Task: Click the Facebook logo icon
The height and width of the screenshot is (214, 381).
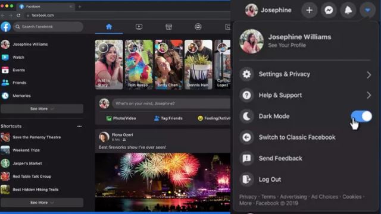Action: (x=5, y=27)
